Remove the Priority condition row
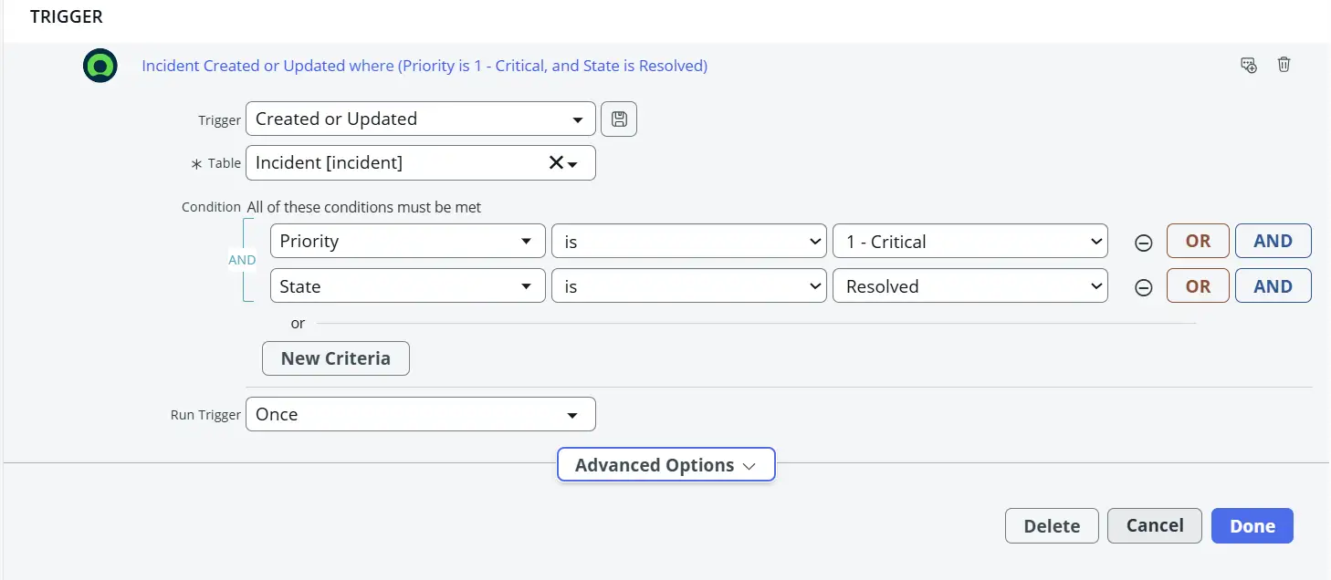The image size is (1331, 580). click(1143, 243)
